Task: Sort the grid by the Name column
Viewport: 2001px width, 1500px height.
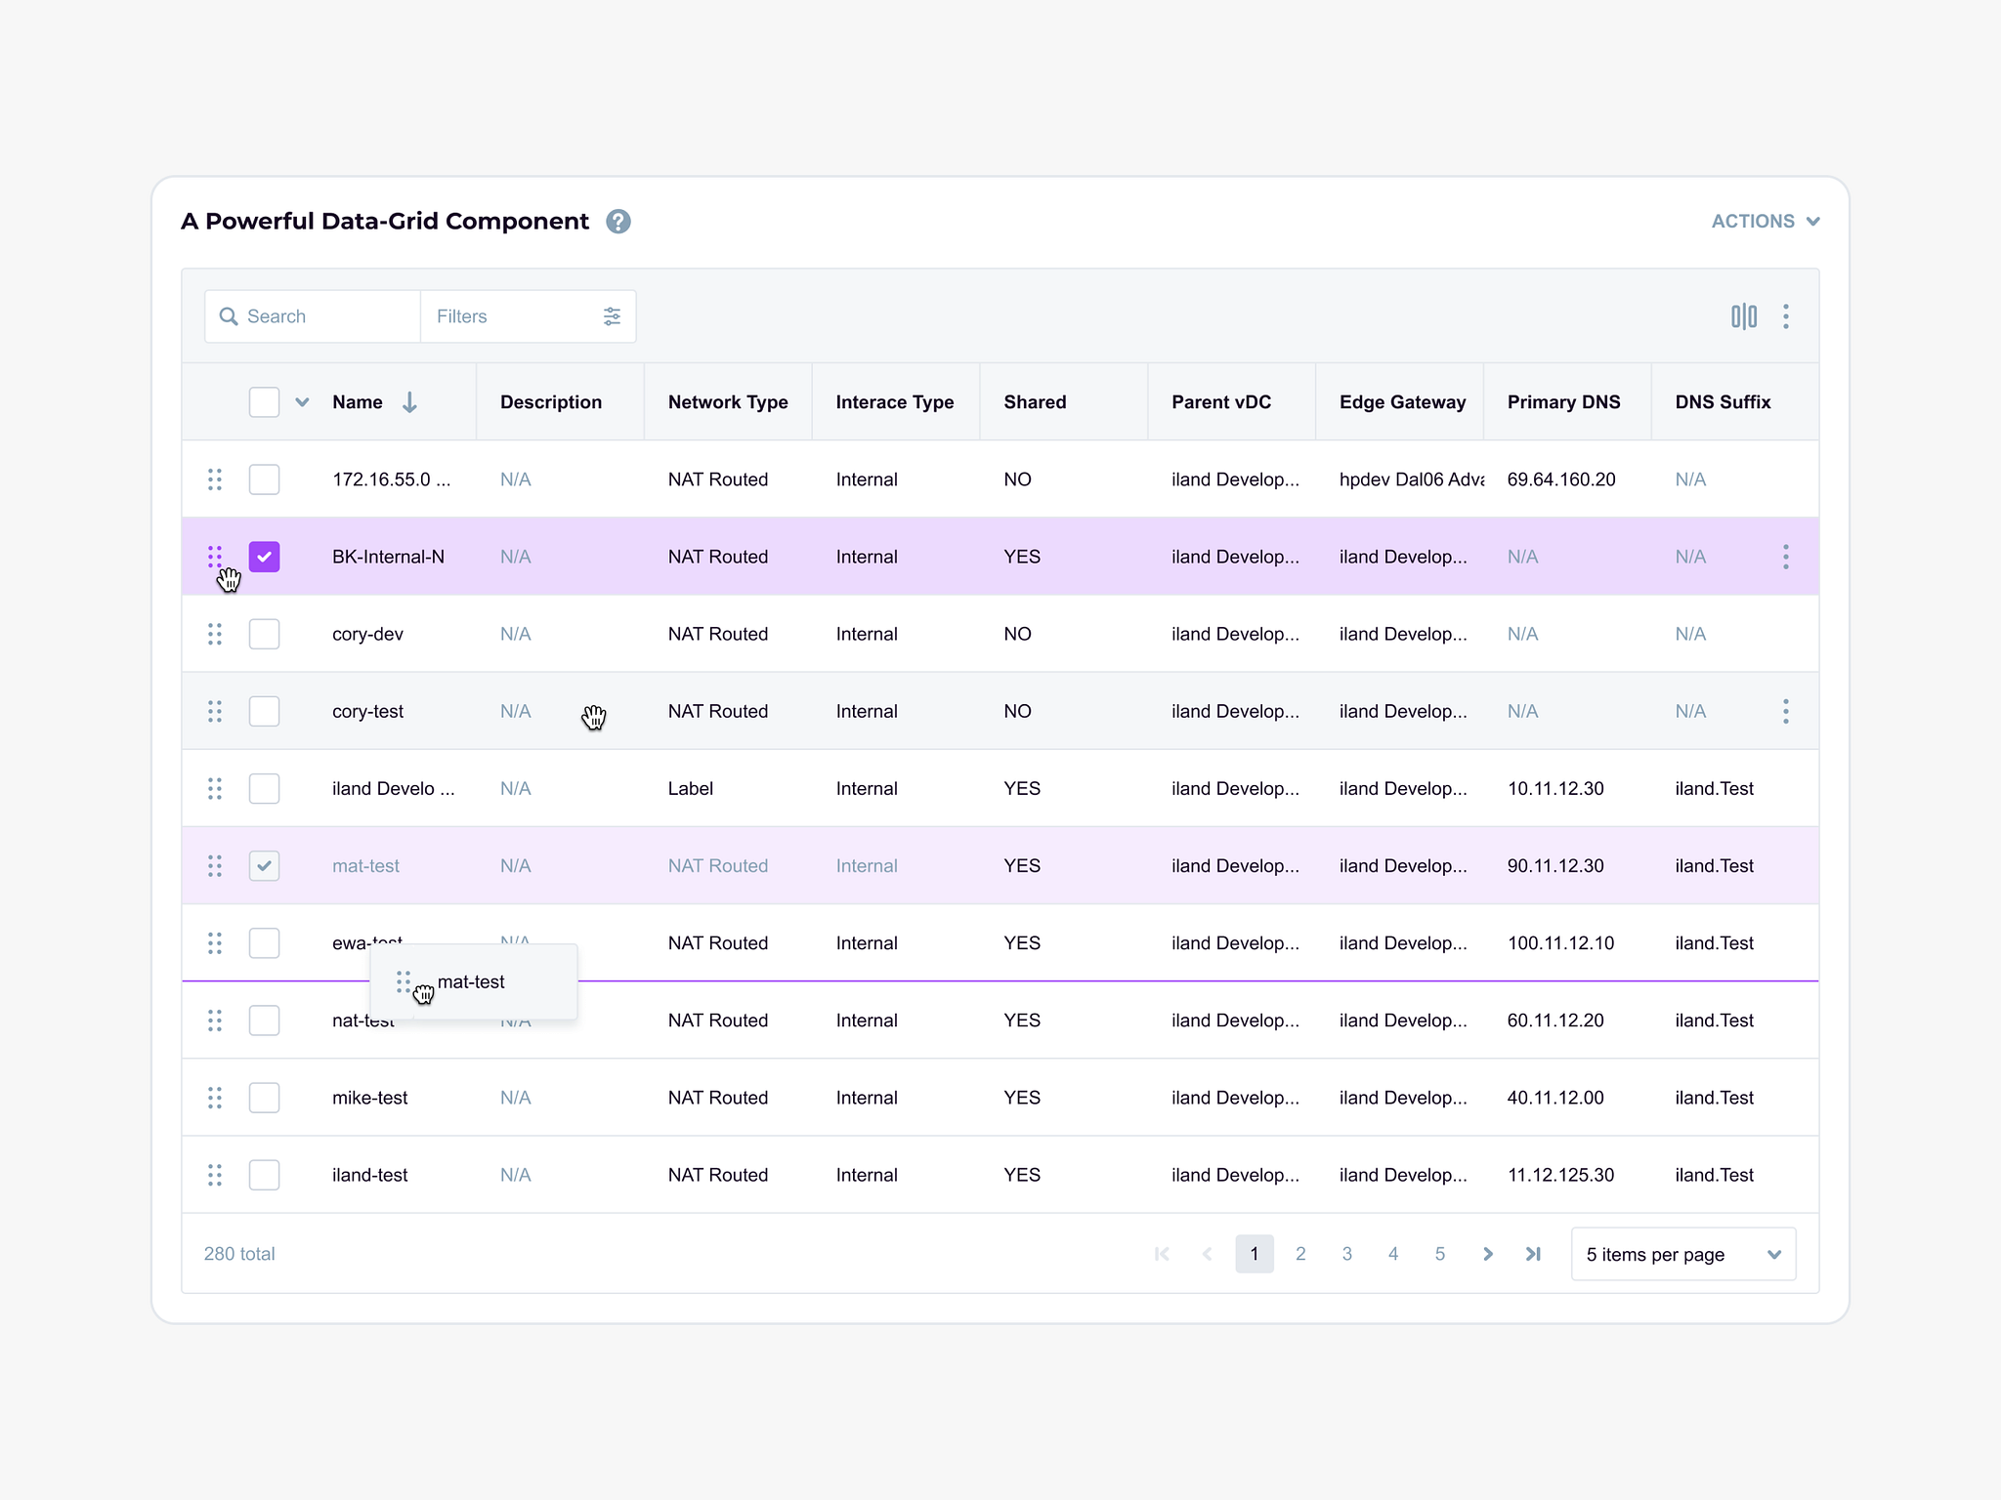Action: point(357,401)
